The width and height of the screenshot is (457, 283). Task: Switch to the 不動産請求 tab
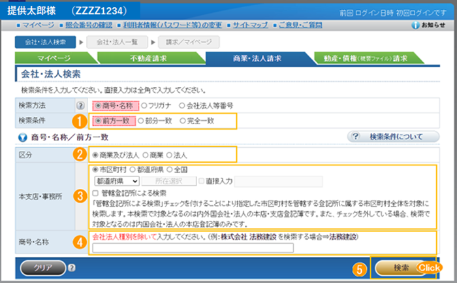(x=149, y=58)
